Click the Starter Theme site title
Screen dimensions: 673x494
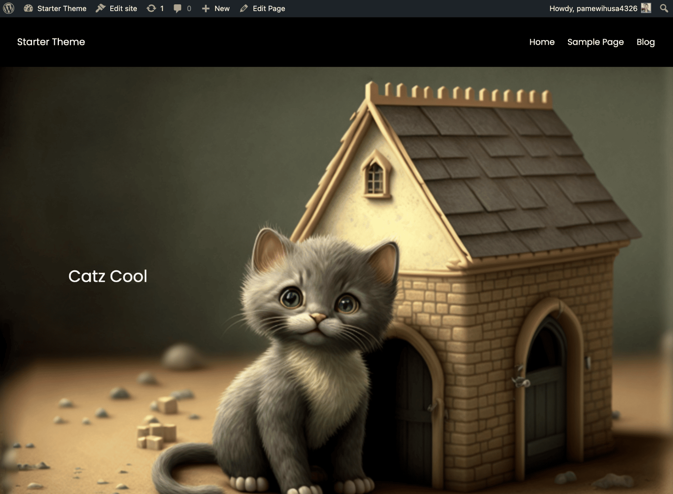(x=51, y=42)
